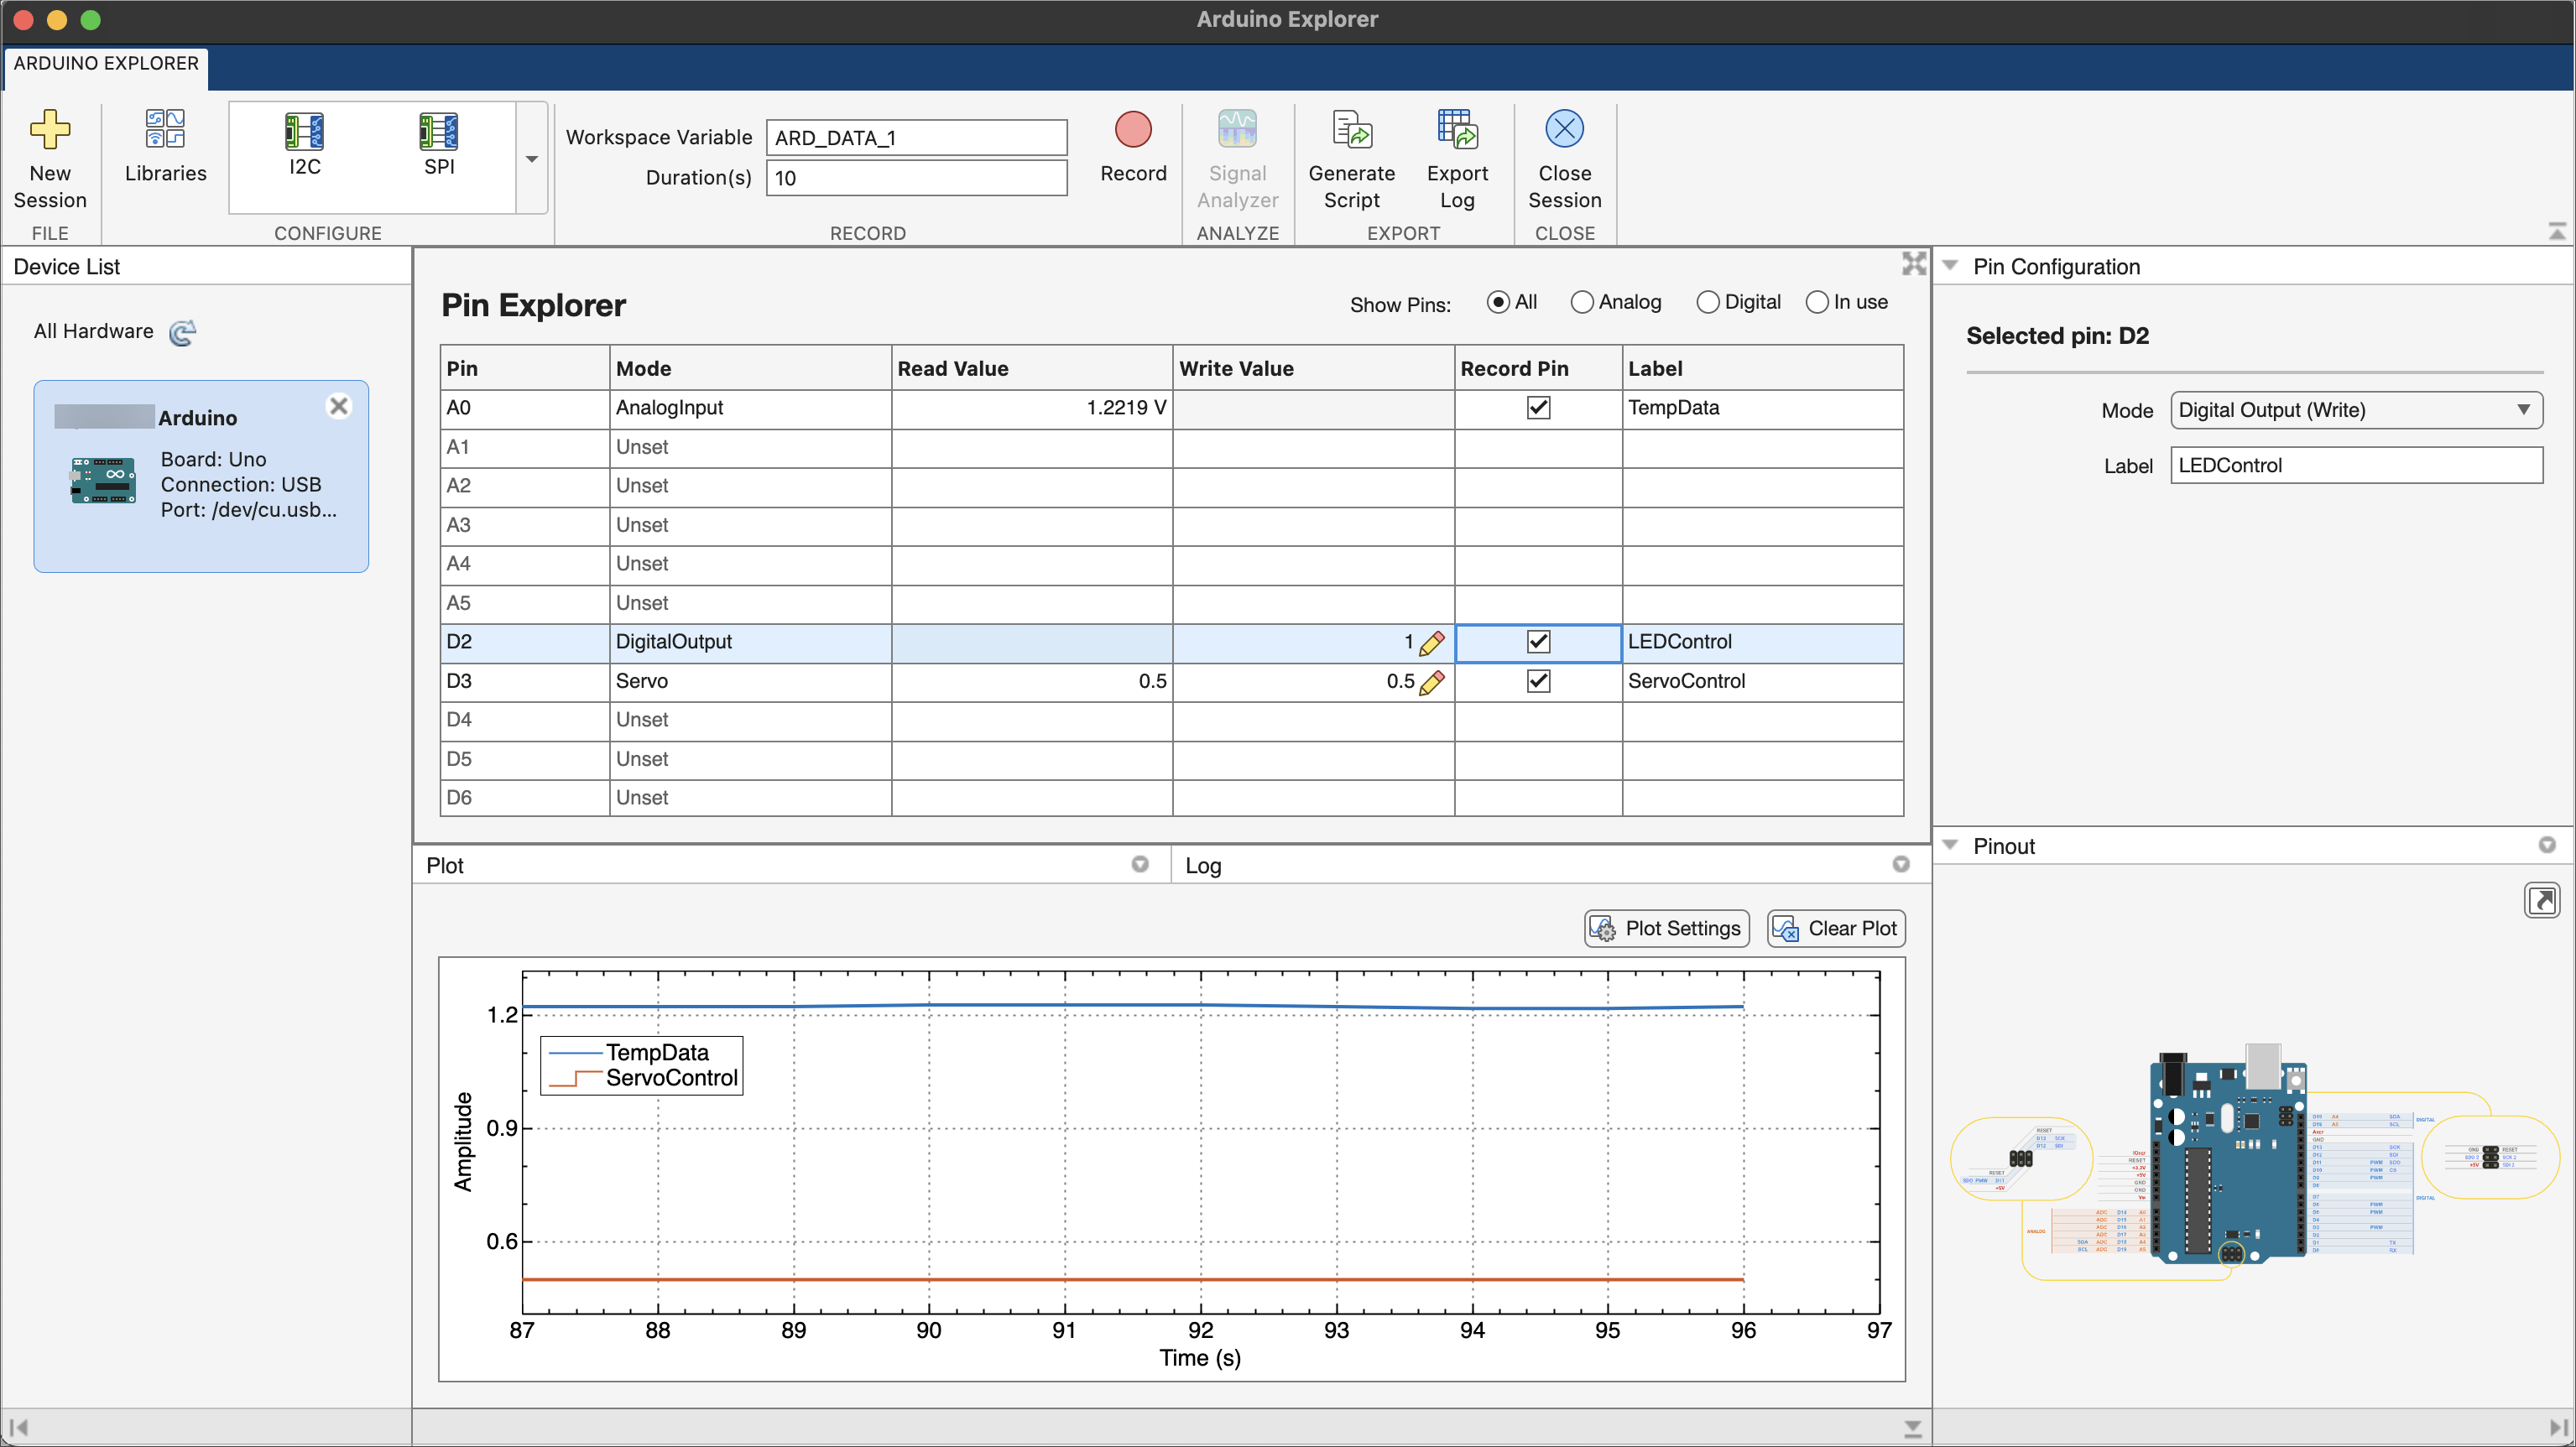Enable Record Pin for D3 ServoControl

pos(1538,681)
